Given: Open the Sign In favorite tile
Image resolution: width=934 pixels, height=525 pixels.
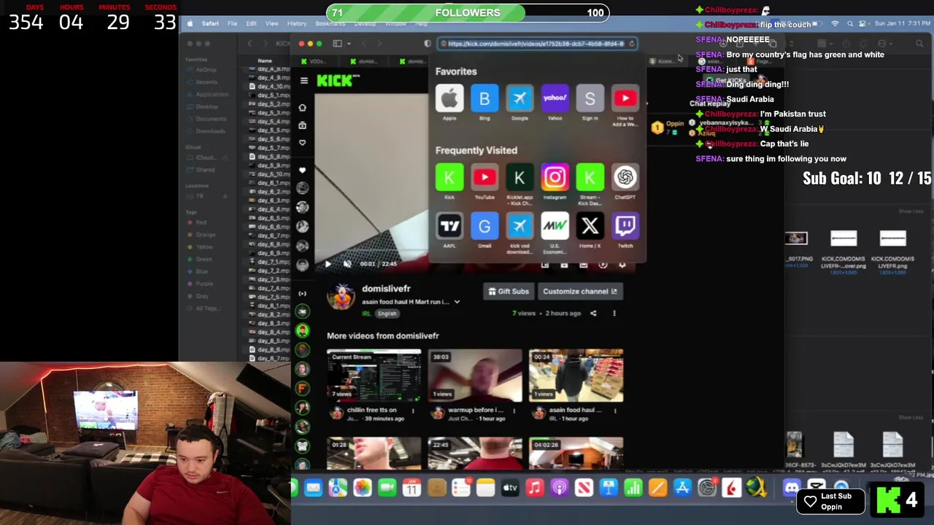Looking at the screenshot, I should pos(590,98).
